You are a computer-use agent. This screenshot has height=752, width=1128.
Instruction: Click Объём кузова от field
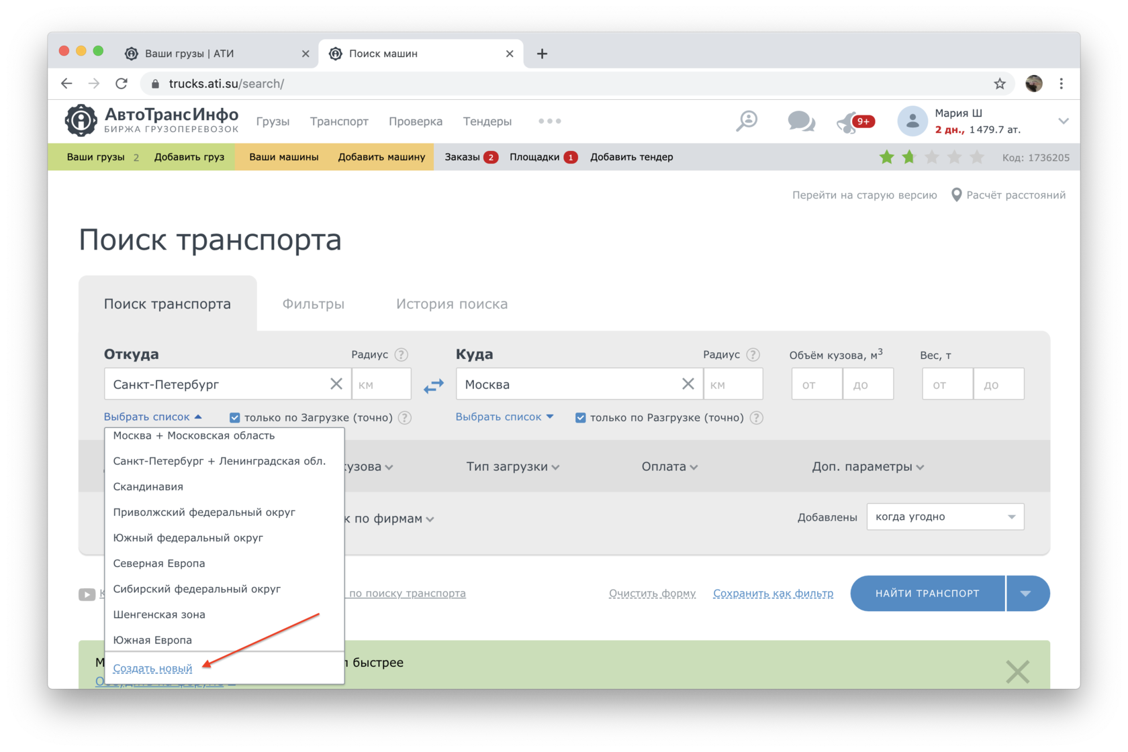[x=816, y=384]
